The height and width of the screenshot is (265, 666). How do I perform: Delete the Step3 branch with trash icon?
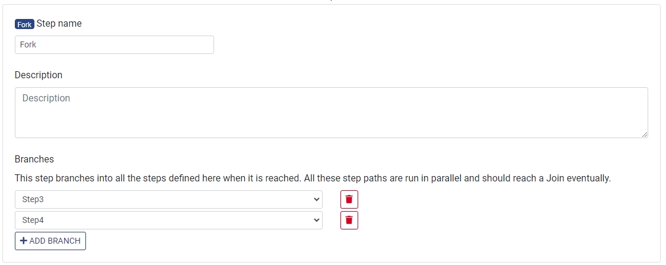pos(349,199)
